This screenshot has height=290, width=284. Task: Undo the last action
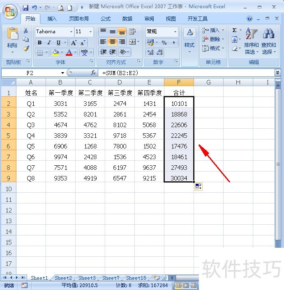(x=34, y=7)
